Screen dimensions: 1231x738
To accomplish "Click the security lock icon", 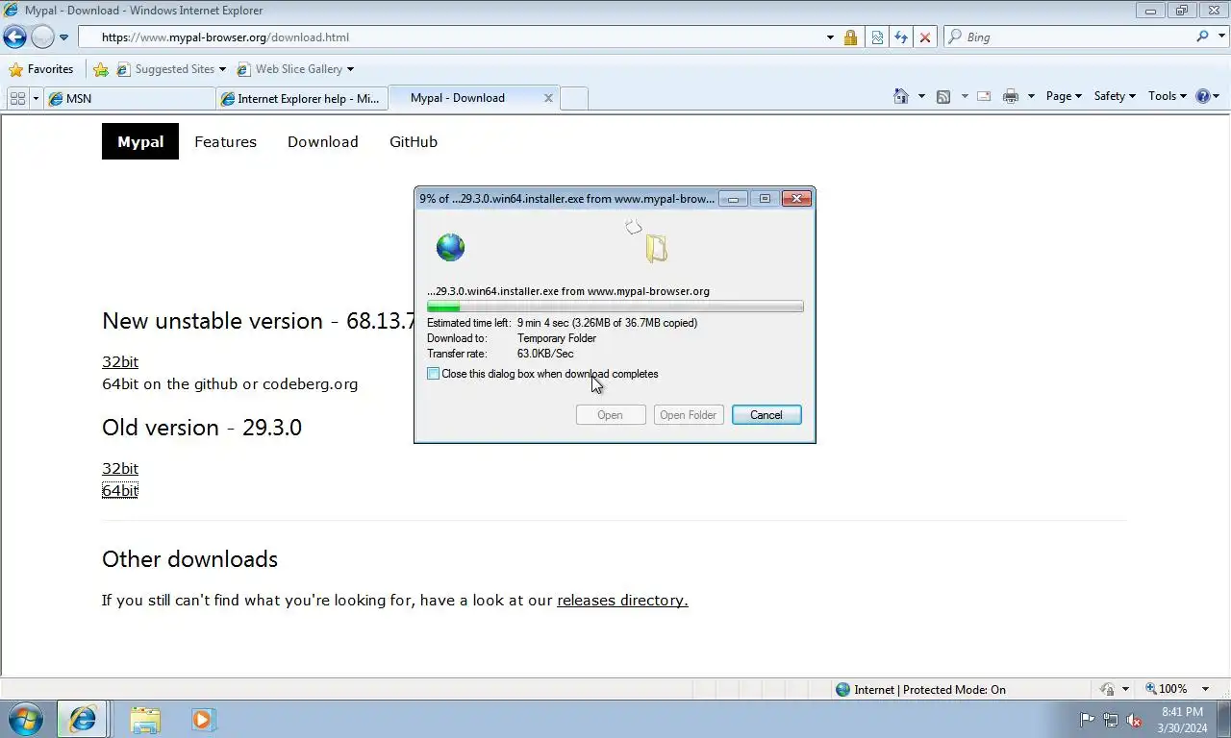I will click(x=850, y=37).
